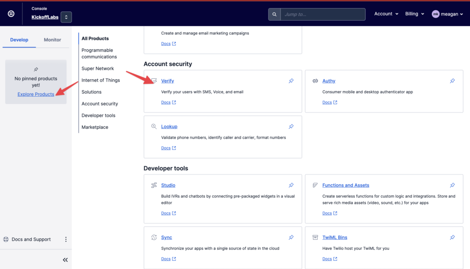Expand the Billing menu
The height and width of the screenshot is (269, 470).
414,14
